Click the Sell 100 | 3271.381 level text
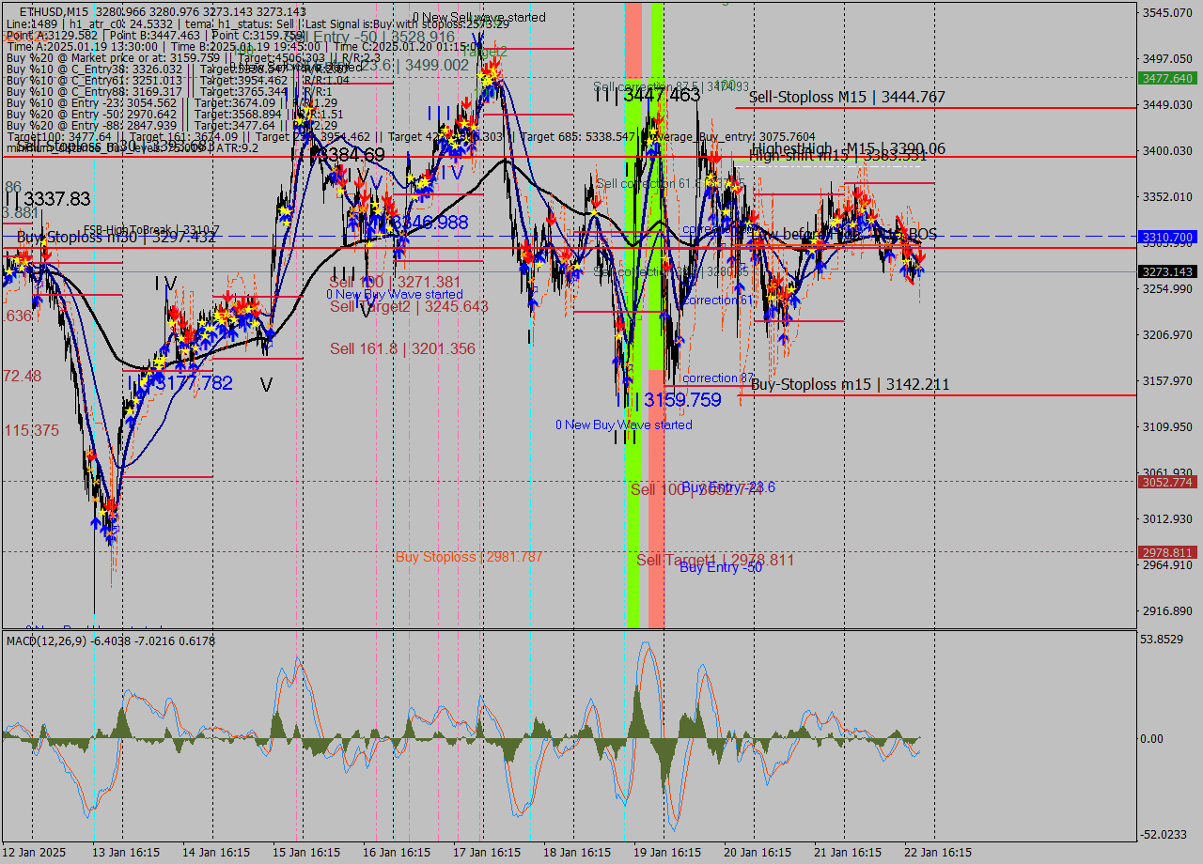Screen dimensions: 1203x864 tap(395, 282)
